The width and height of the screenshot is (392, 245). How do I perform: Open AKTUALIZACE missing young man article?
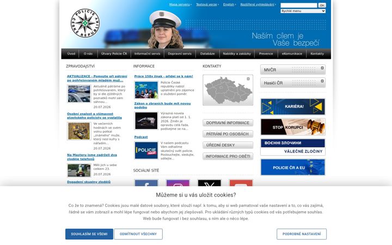pos(97,78)
